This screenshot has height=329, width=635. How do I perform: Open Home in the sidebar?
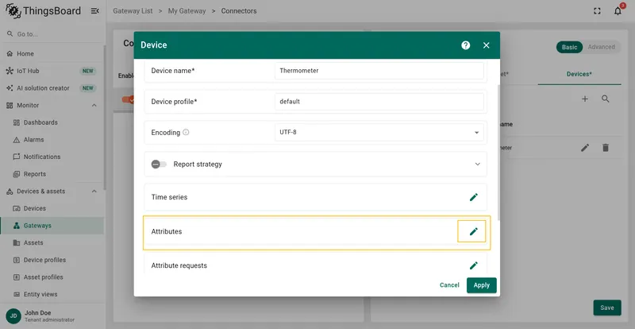52,53
